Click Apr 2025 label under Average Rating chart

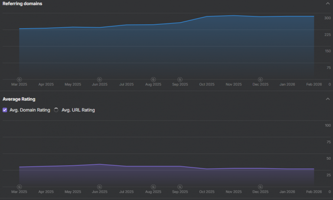point(46,192)
